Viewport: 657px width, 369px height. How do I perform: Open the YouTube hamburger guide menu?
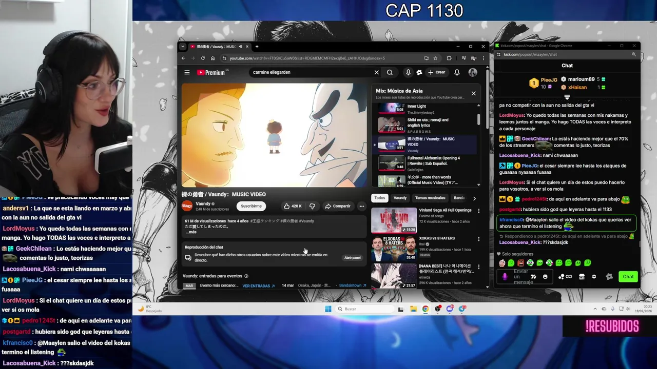click(187, 72)
